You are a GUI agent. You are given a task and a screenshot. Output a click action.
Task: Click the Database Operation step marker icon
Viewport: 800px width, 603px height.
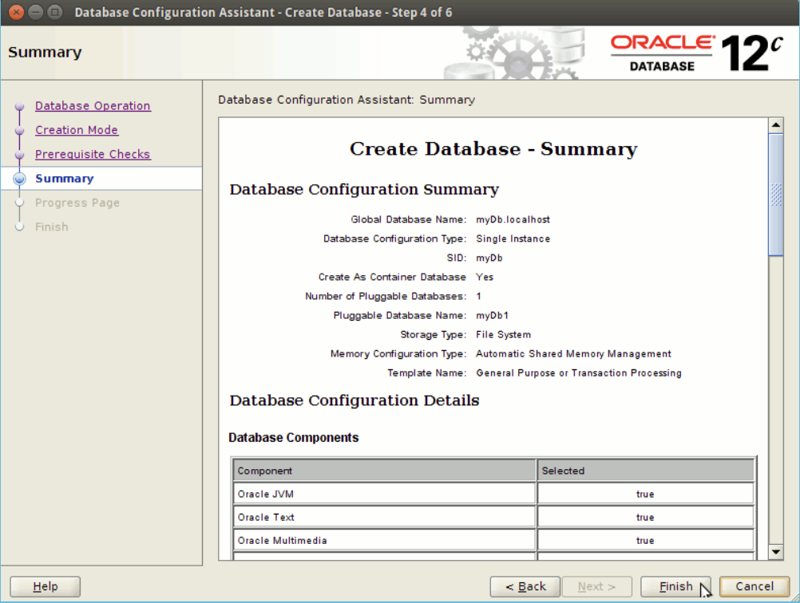pyautogui.click(x=19, y=105)
